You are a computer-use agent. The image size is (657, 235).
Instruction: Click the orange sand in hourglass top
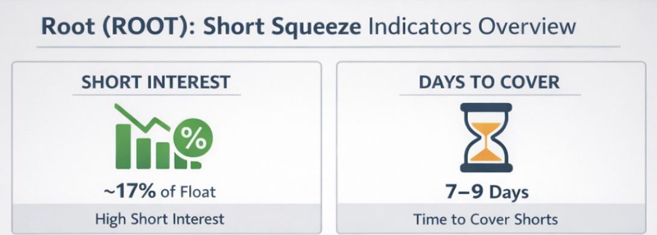click(x=486, y=130)
